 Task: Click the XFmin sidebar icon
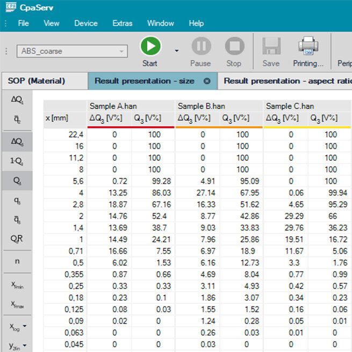click(x=17, y=285)
